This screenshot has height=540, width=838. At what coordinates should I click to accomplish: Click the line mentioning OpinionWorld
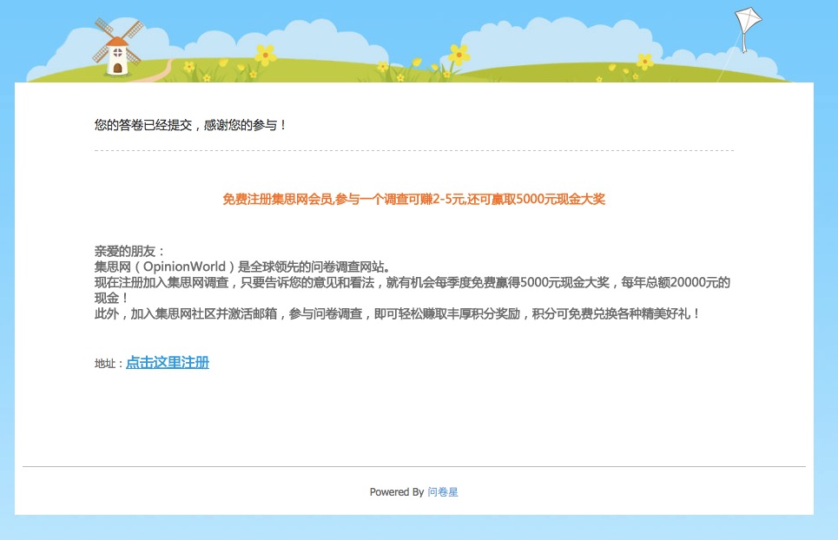point(242,267)
